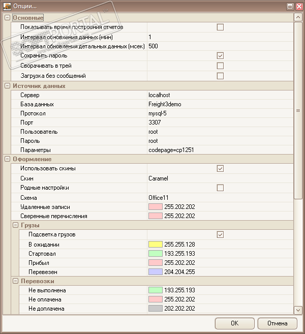Screen dimensions: 305x334
Task: Collapse the Источник данных section
Action: pos(7,86)
